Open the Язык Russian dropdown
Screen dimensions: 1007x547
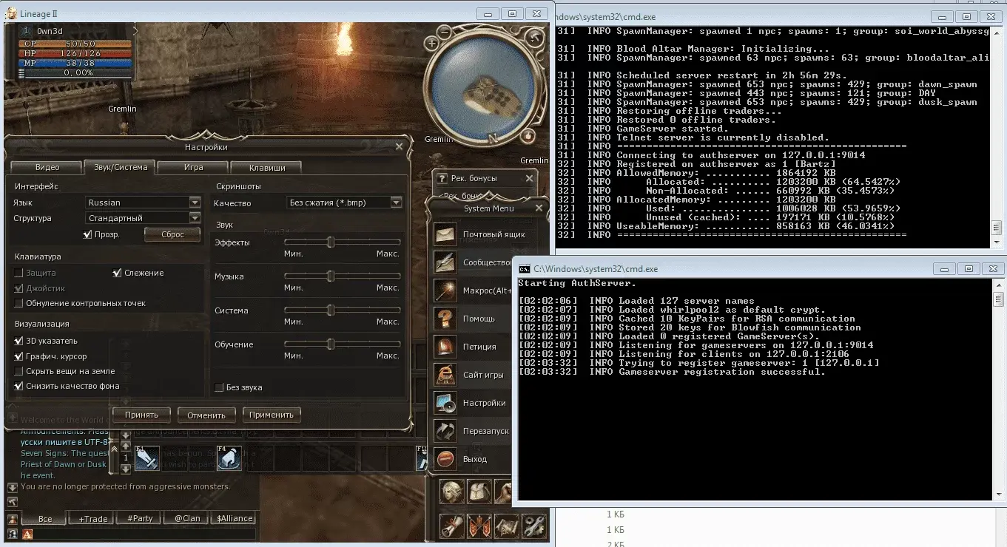[x=144, y=203]
